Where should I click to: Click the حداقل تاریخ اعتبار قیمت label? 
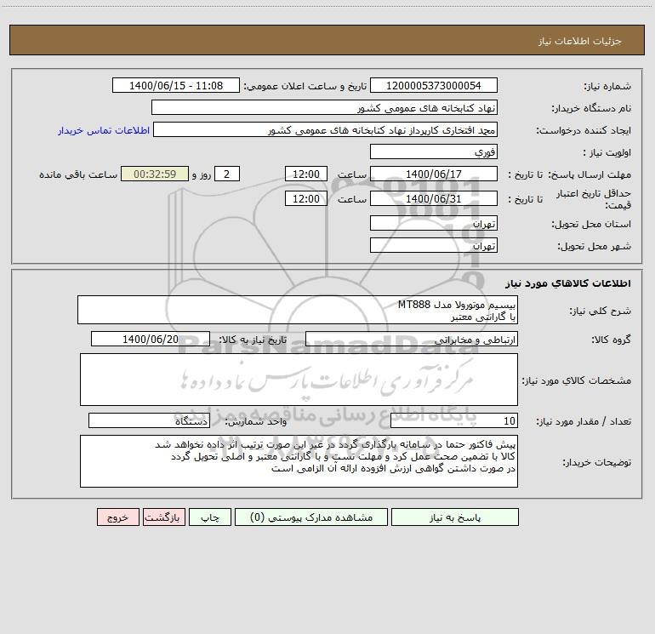point(593,199)
